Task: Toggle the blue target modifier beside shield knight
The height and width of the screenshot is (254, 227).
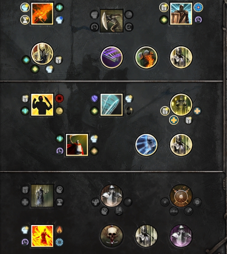Action: [198, 7]
